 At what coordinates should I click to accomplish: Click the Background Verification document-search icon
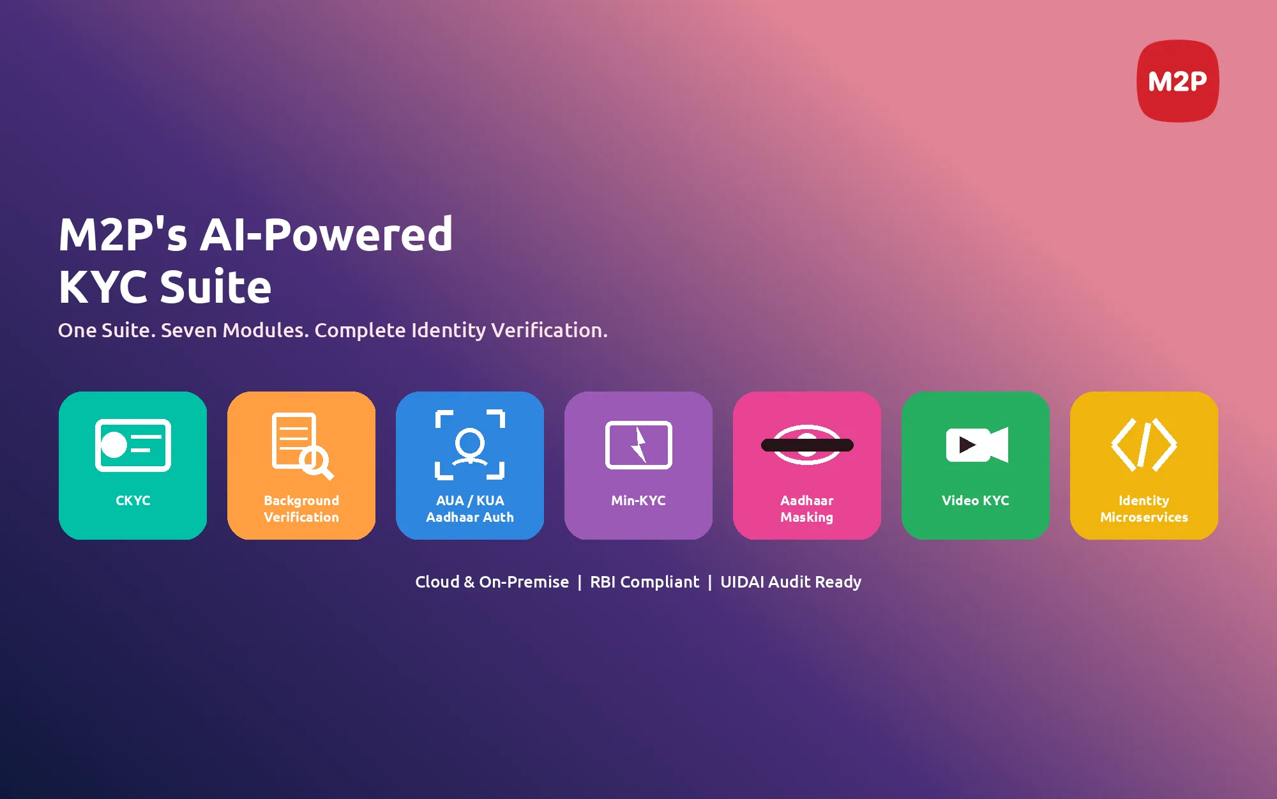point(303,446)
